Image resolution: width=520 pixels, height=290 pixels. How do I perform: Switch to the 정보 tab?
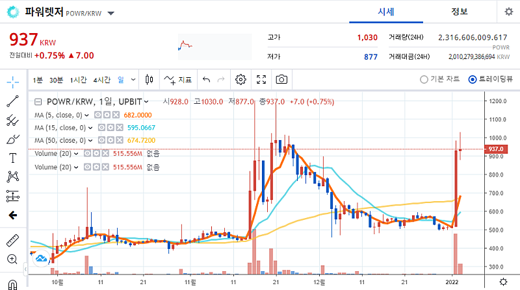click(460, 12)
